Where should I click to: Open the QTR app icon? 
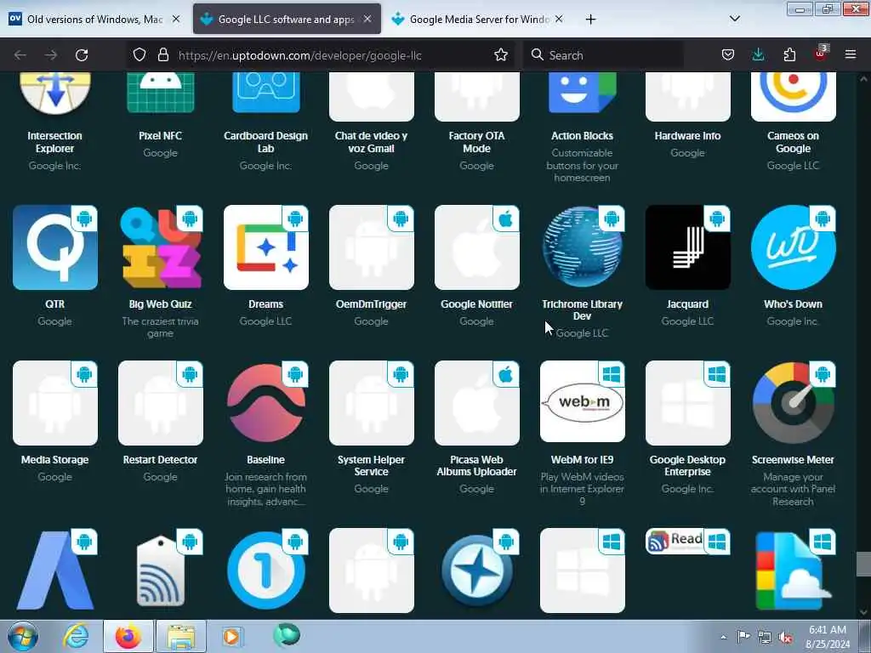55,247
